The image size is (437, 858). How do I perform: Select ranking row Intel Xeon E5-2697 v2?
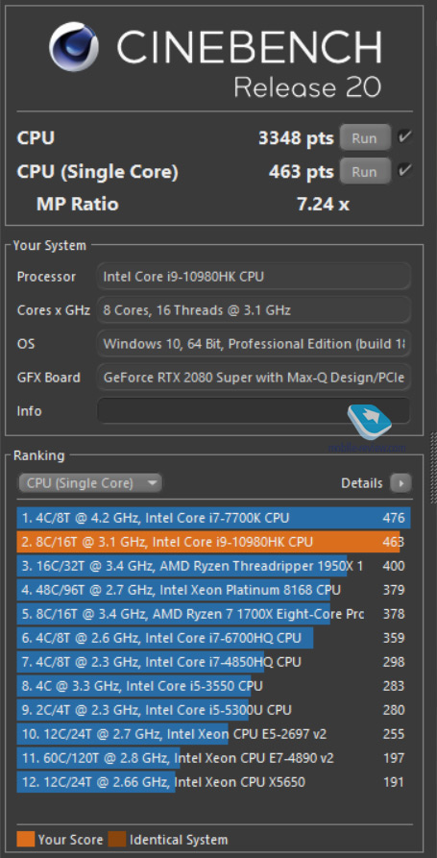[214, 734]
